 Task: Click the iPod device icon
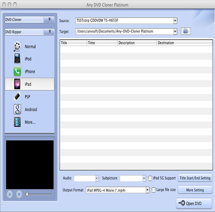17,59
